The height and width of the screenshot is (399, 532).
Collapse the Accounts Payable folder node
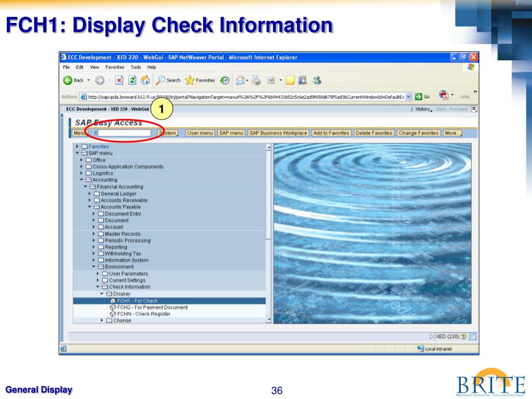(89, 207)
